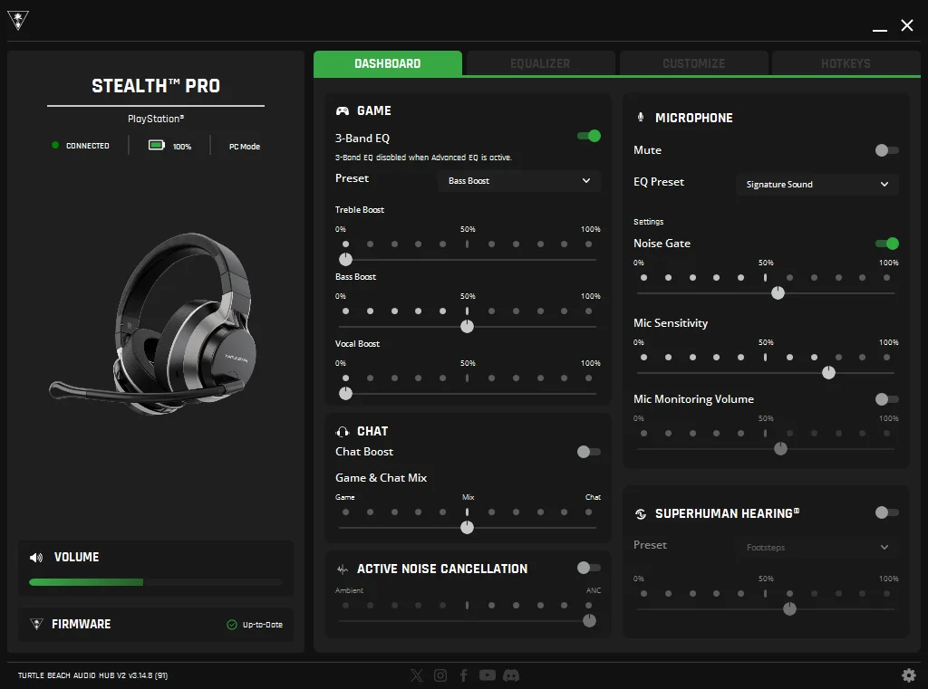
Task: Click the volume speaker icon
Action: pos(36,558)
